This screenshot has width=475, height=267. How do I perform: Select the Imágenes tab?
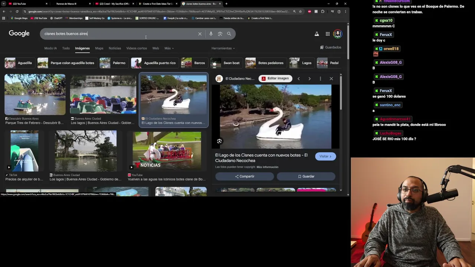click(82, 48)
